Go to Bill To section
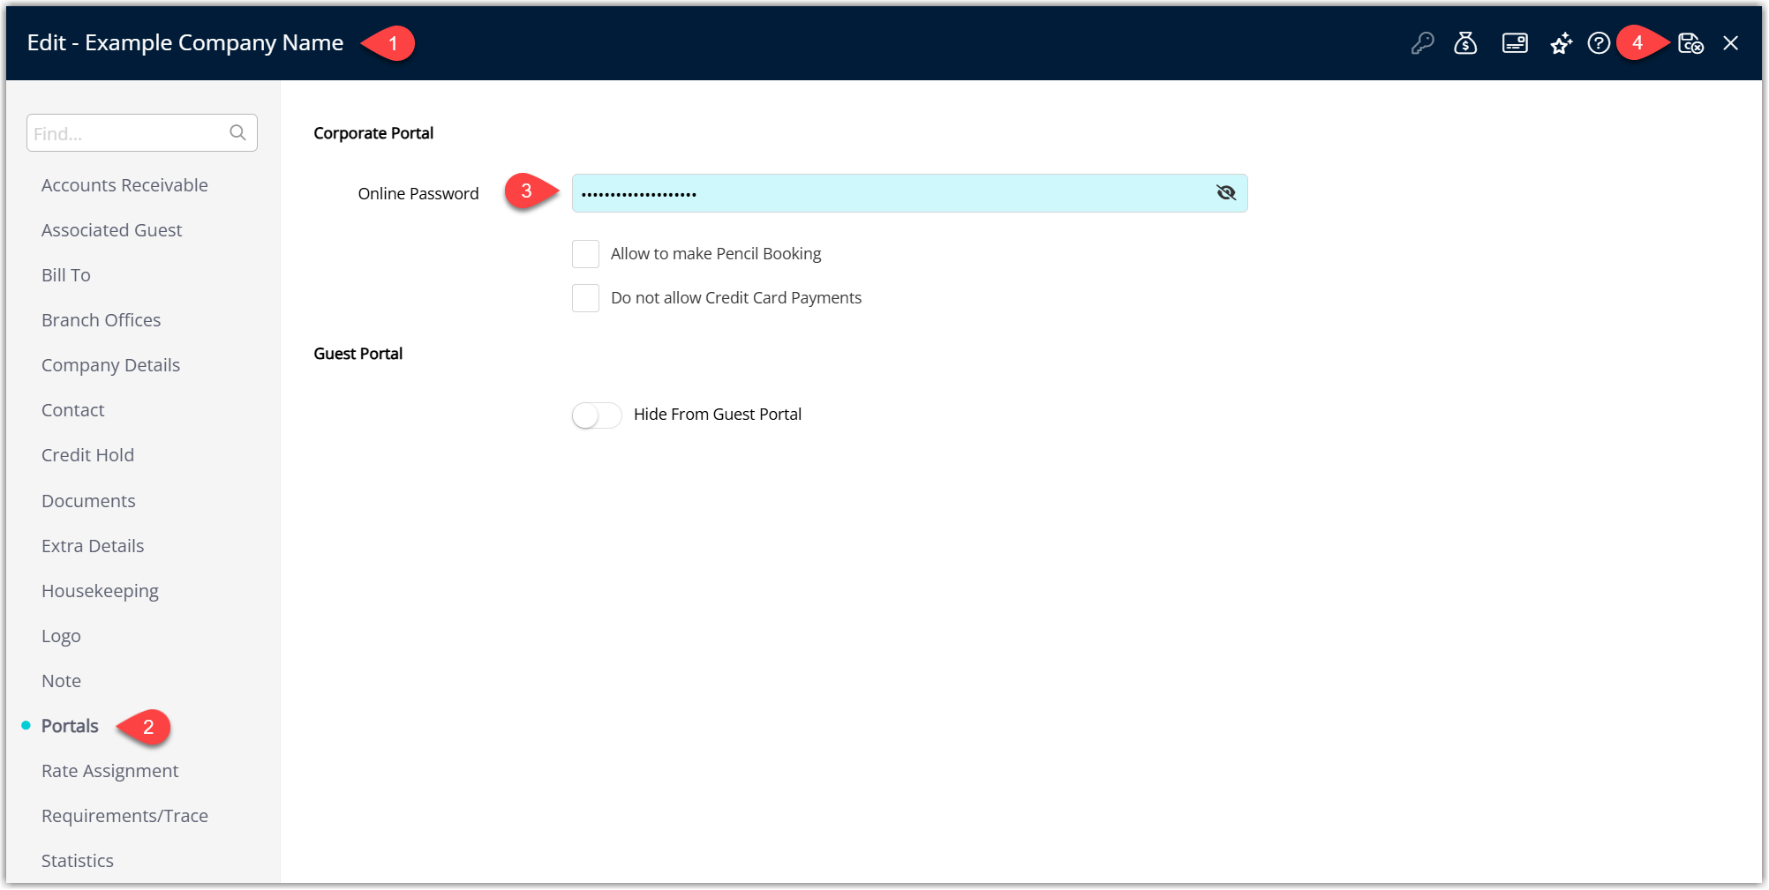This screenshot has width=1769, height=890. tap(66, 275)
